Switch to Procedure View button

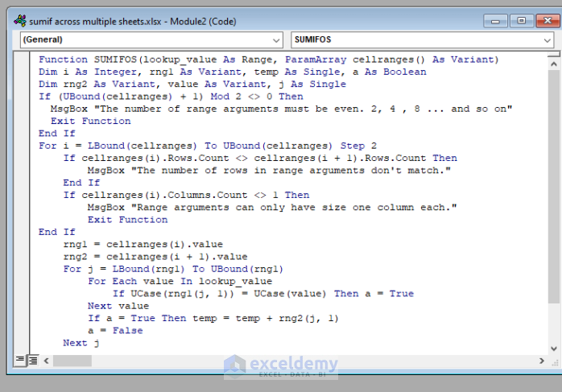coord(20,359)
